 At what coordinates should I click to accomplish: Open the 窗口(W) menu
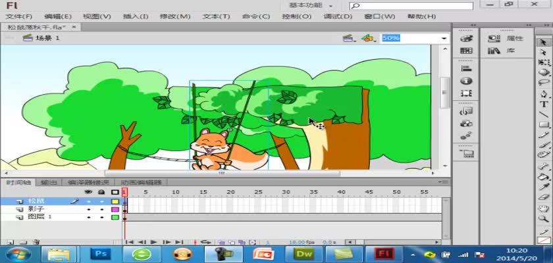click(379, 16)
